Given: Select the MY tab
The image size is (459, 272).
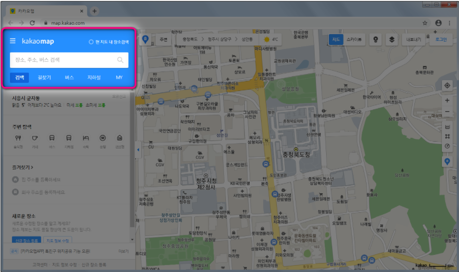Looking at the screenshot, I should point(119,77).
